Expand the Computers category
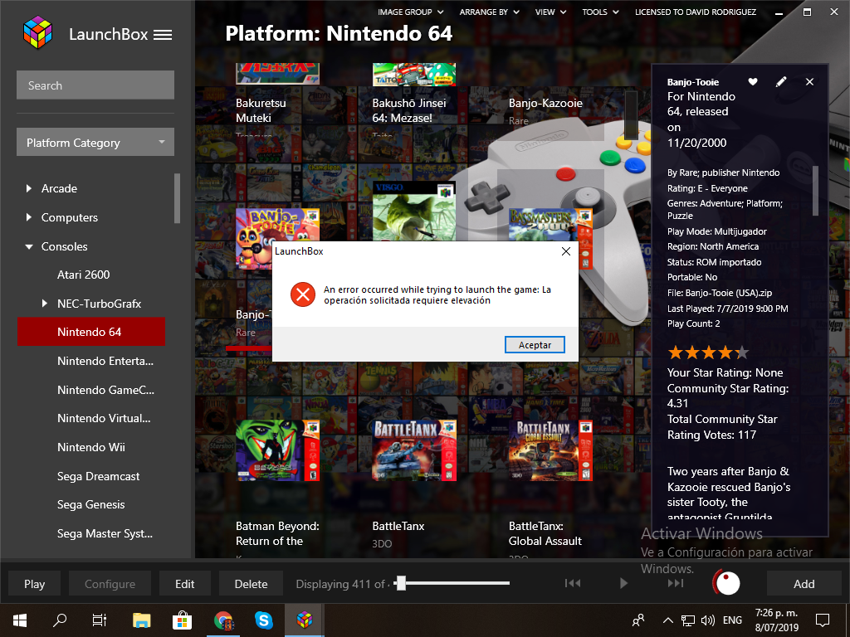The image size is (850, 637). [29, 217]
